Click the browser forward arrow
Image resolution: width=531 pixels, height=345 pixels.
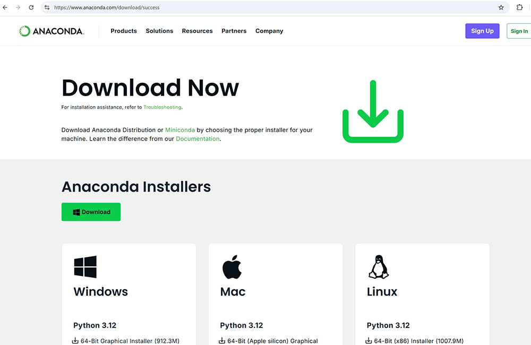18,7
